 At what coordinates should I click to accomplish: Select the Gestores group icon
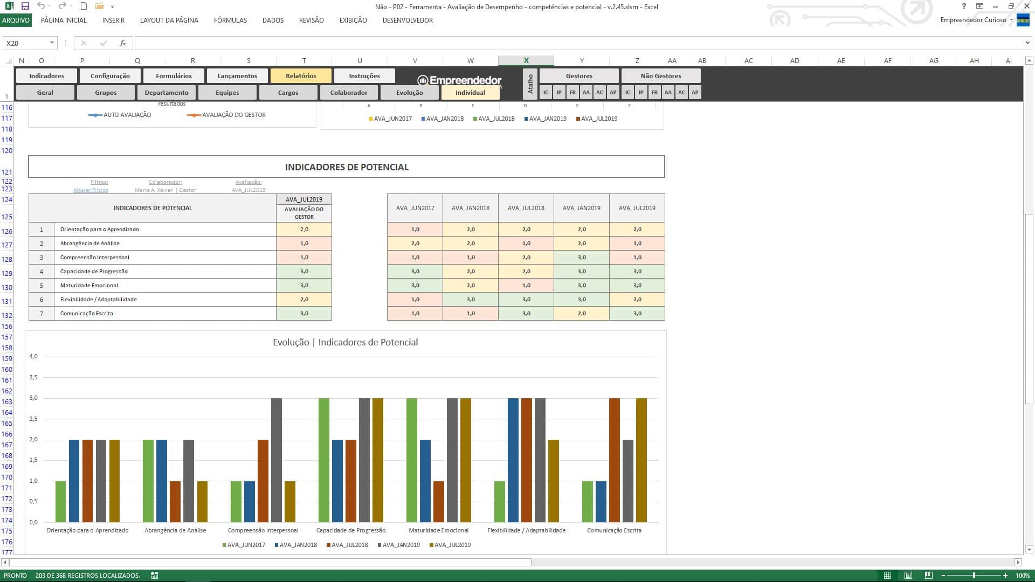point(578,75)
